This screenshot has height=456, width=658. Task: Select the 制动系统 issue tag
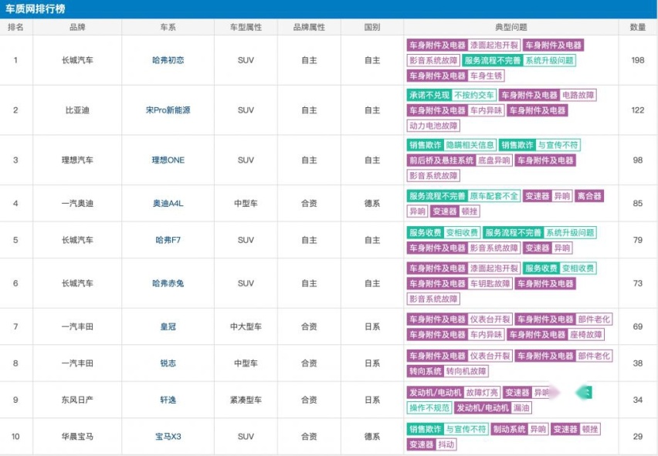click(509, 429)
